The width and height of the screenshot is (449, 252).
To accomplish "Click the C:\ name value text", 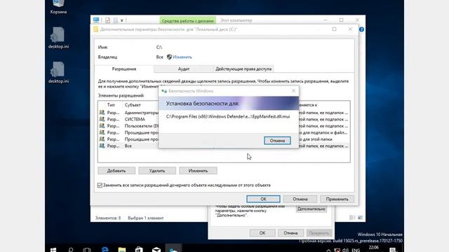I will click(159, 47).
